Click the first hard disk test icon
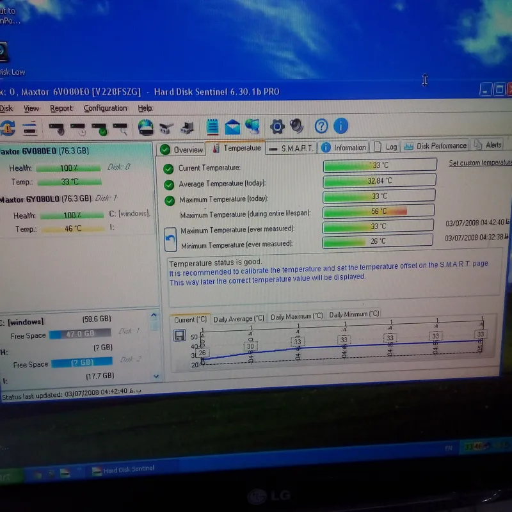Viewport: 512px width, 512px height. coord(57,129)
